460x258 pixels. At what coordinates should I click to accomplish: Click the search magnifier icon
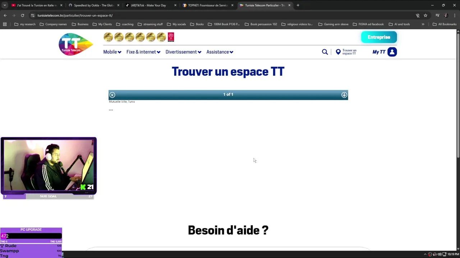pos(325,52)
